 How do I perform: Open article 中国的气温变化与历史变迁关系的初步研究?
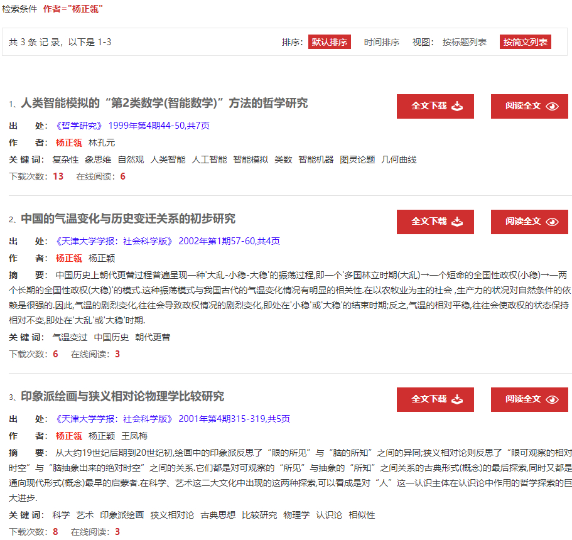pos(128,219)
